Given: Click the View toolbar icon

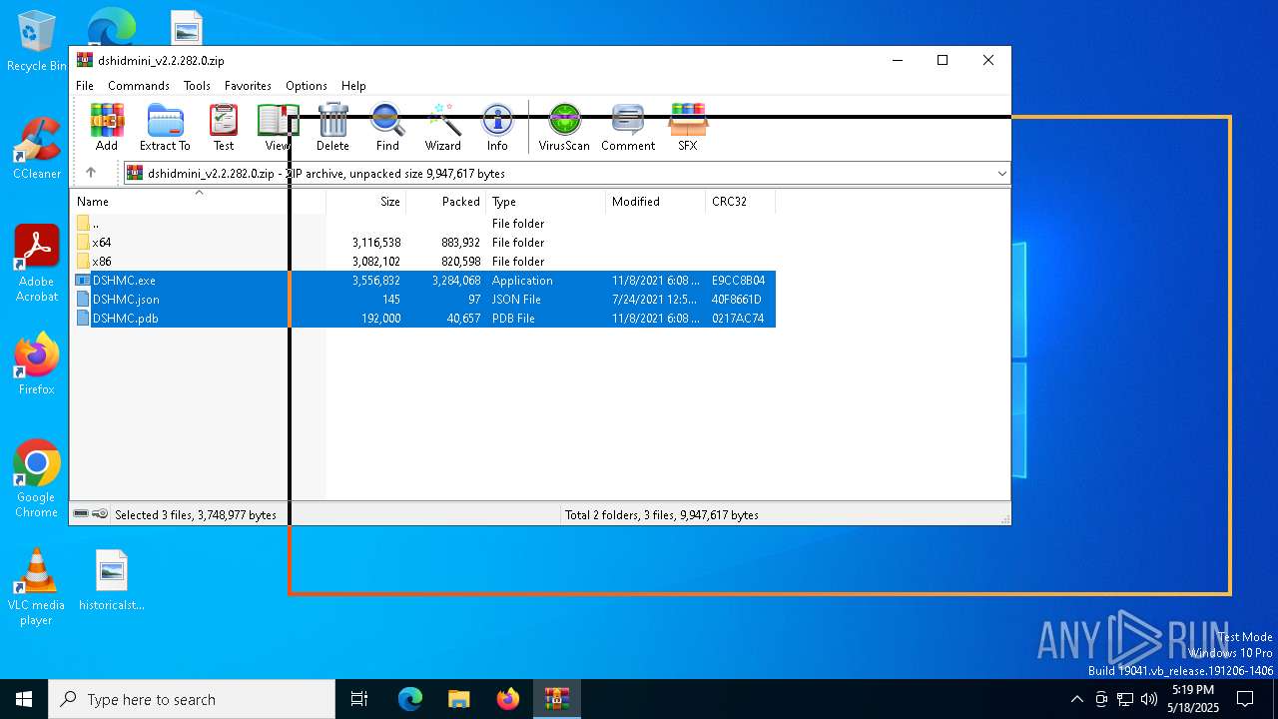Looking at the screenshot, I should (278, 127).
